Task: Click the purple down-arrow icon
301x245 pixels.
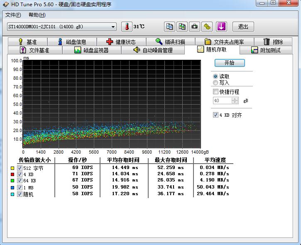Action: click(221, 27)
